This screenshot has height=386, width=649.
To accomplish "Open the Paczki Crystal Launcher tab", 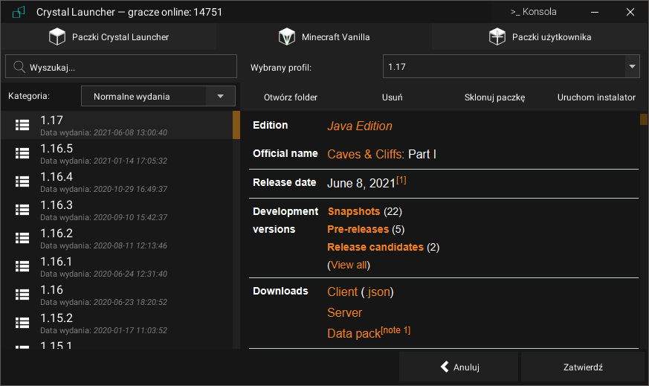I will coord(109,37).
